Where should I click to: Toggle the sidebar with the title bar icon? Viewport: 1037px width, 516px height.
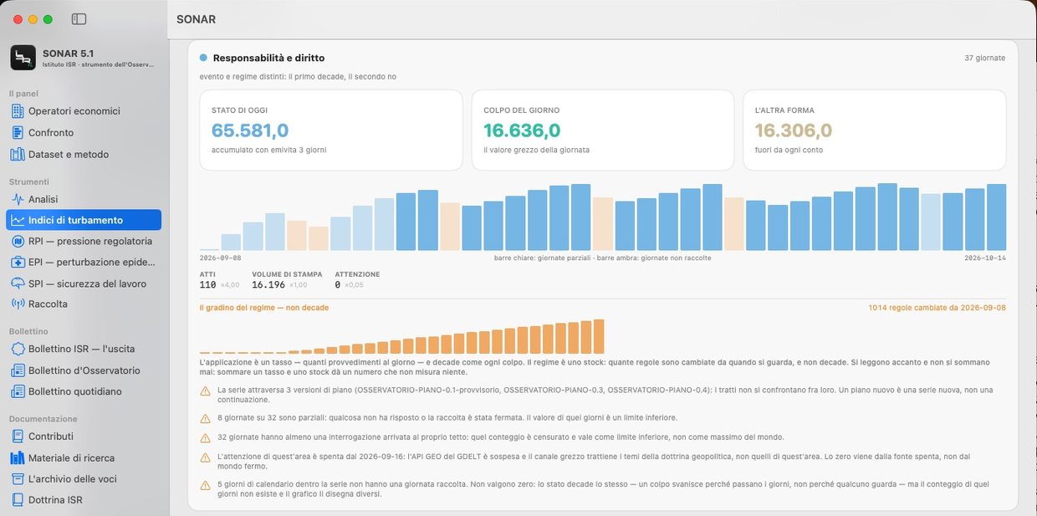tap(79, 19)
